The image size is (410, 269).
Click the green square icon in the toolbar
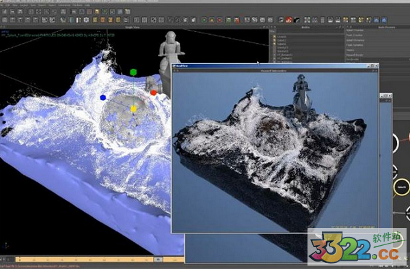tap(228, 20)
